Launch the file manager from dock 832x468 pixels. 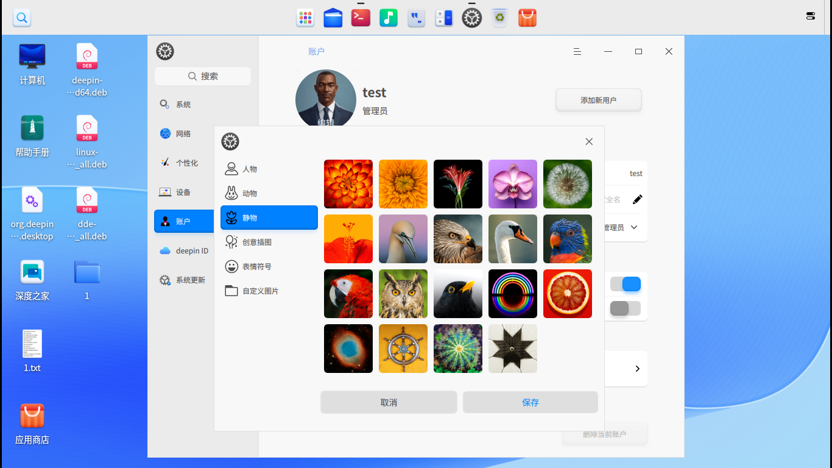coord(333,18)
